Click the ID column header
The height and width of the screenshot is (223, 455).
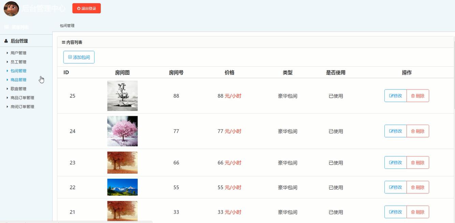66,73
